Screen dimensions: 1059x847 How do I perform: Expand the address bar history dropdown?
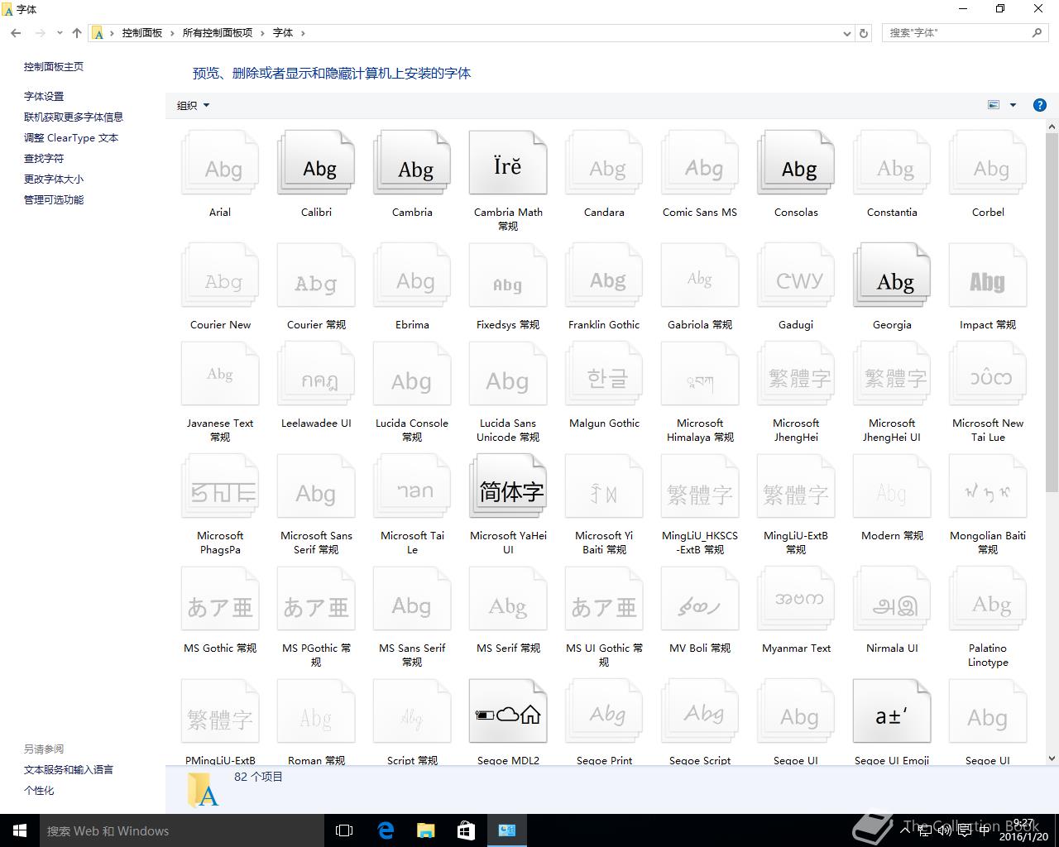tap(846, 33)
